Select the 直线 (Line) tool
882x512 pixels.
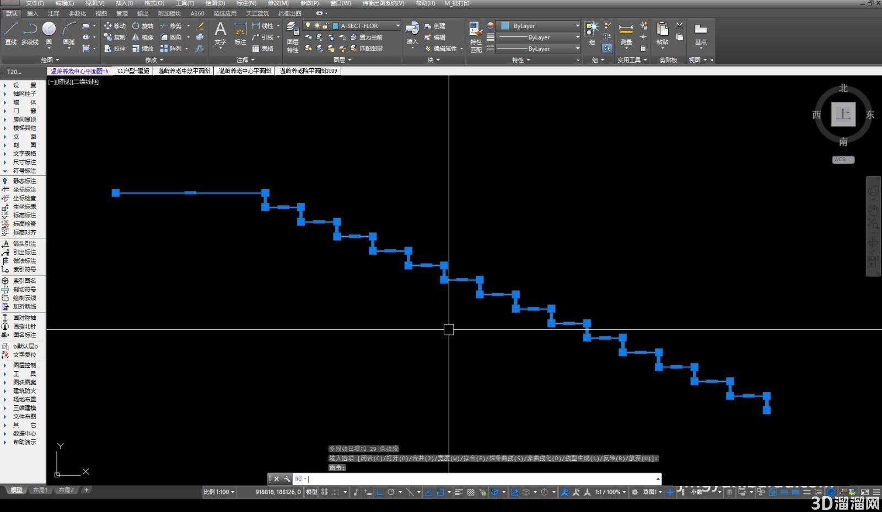[10, 33]
